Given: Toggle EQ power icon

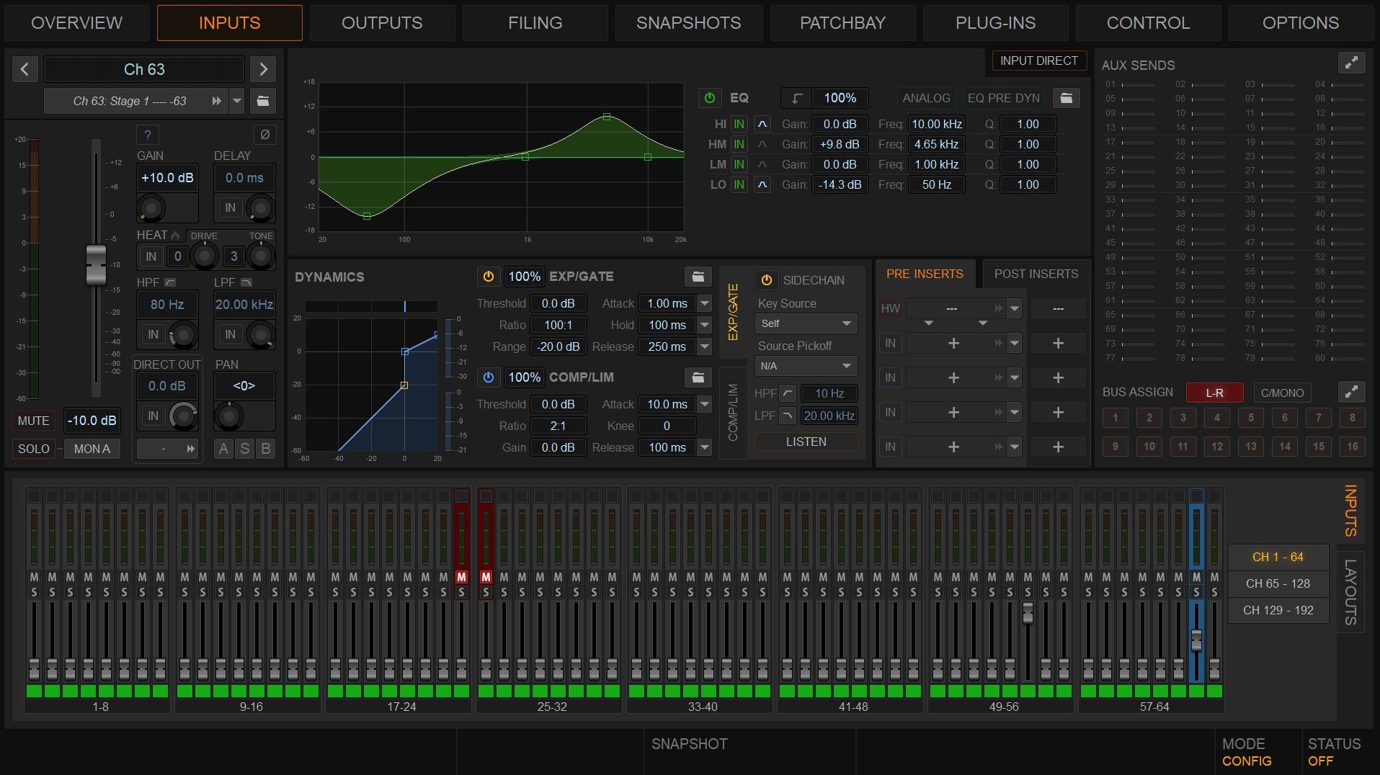Looking at the screenshot, I should click(x=710, y=98).
